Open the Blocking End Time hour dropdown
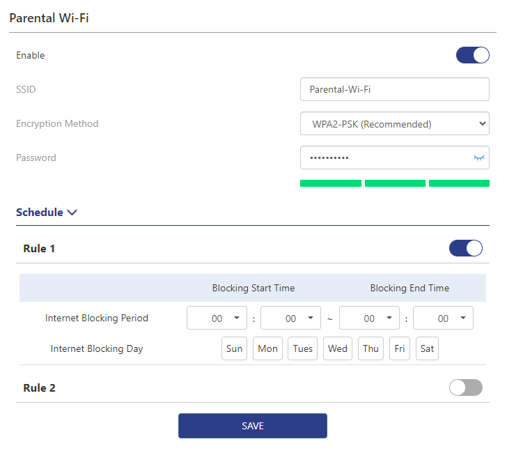The width and height of the screenshot is (507, 453). coord(369,318)
